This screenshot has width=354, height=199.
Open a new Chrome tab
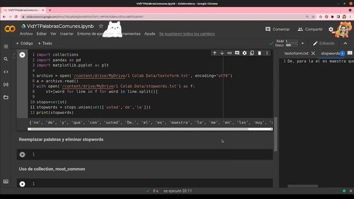(x=50, y=10)
